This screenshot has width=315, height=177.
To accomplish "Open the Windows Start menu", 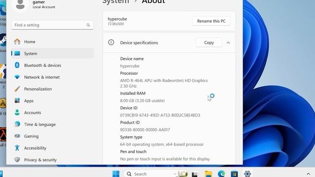I will click(x=116, y=174).
